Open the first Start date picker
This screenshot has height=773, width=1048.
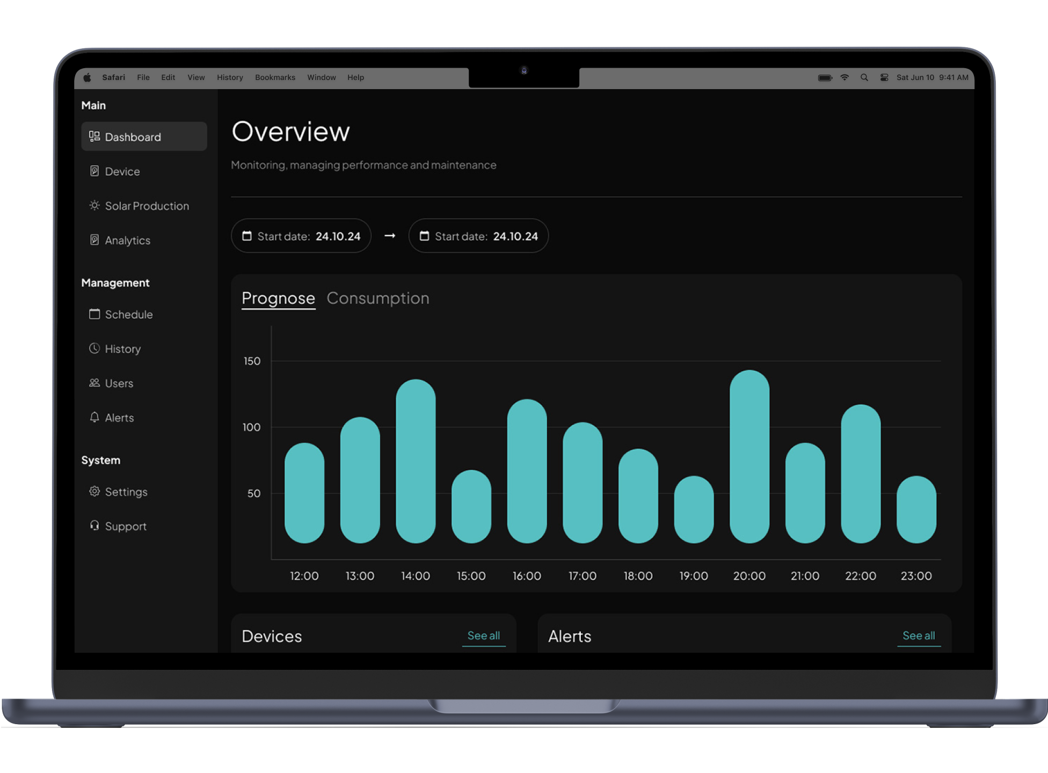tap(301, 236)
